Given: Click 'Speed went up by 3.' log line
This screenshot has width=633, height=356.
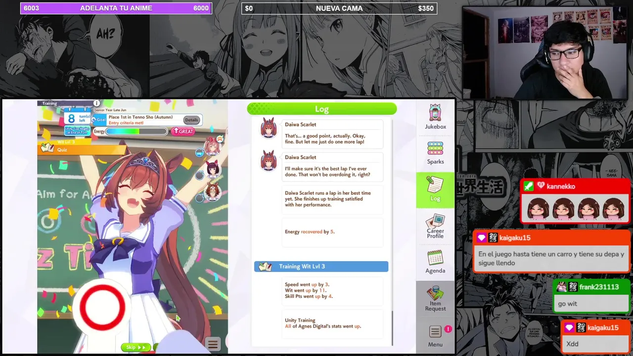Looking at the screenshot, I should (307, 284).
